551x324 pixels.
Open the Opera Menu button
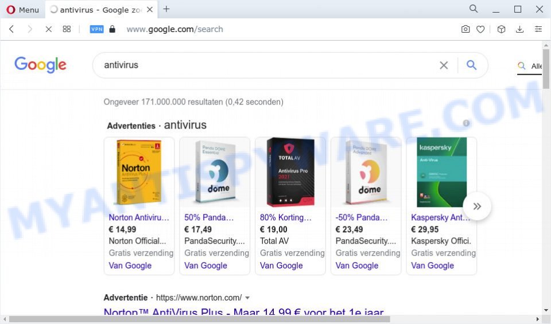22,10
